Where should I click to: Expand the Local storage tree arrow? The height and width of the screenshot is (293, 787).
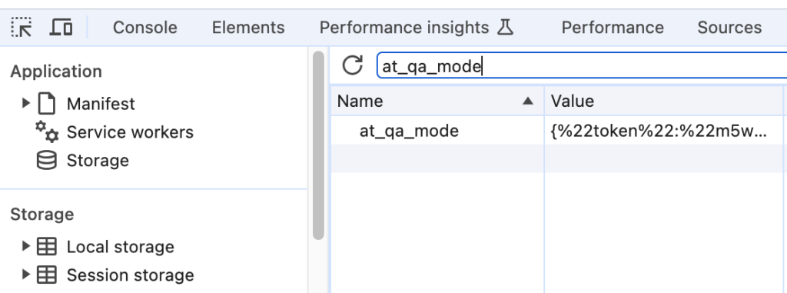[26, 246]
